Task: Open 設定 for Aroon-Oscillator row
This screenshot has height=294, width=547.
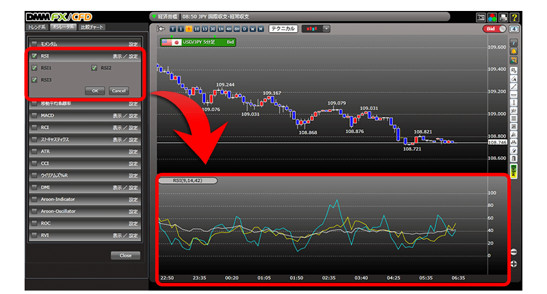Action: click(x=133, y=211)
